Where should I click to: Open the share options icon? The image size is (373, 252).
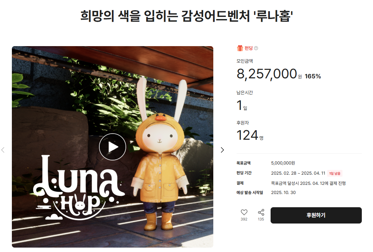pyautogui.click(x=261, y=212)
